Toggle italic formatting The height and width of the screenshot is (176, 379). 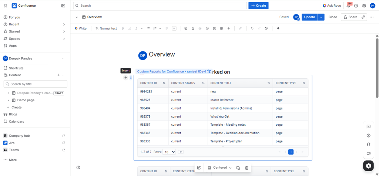pyautogui.click(x=136, y=28)
